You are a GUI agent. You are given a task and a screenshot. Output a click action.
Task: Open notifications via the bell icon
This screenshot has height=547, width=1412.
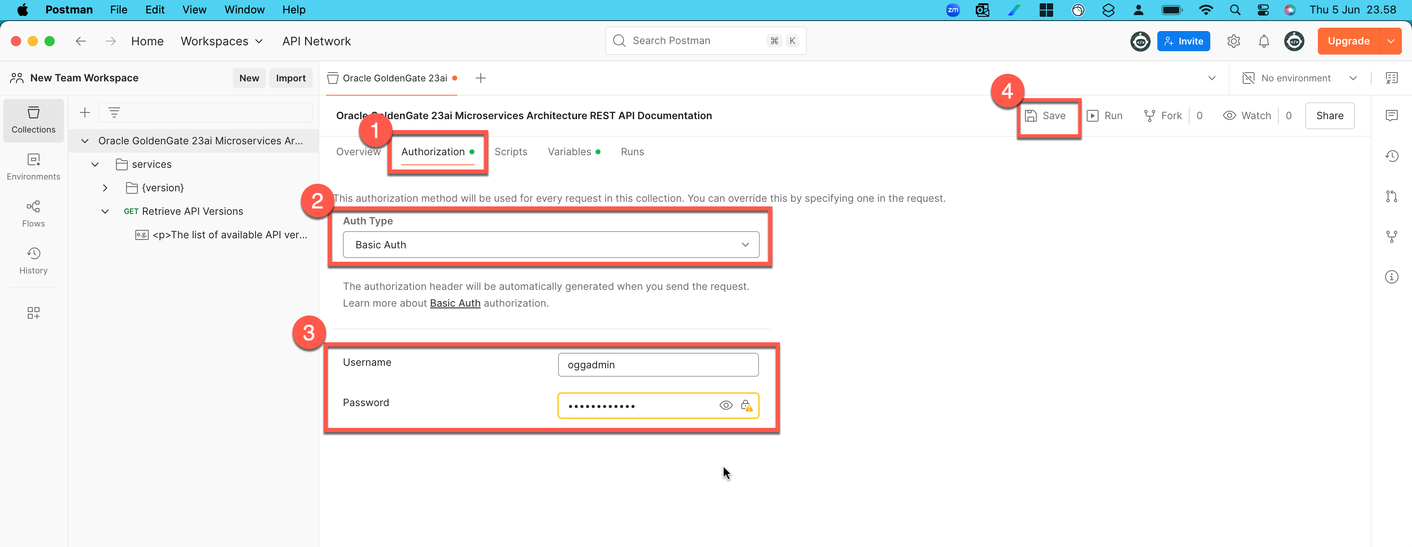point(1264,41)
